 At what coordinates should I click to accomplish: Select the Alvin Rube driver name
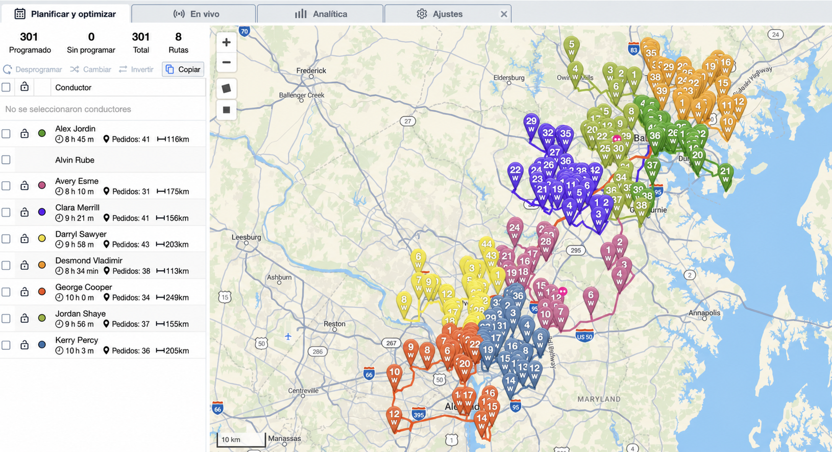click(x=75, y=160)
